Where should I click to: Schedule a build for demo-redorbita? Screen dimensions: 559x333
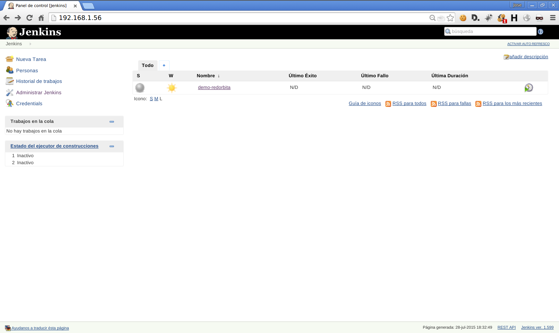click(528, 88)
